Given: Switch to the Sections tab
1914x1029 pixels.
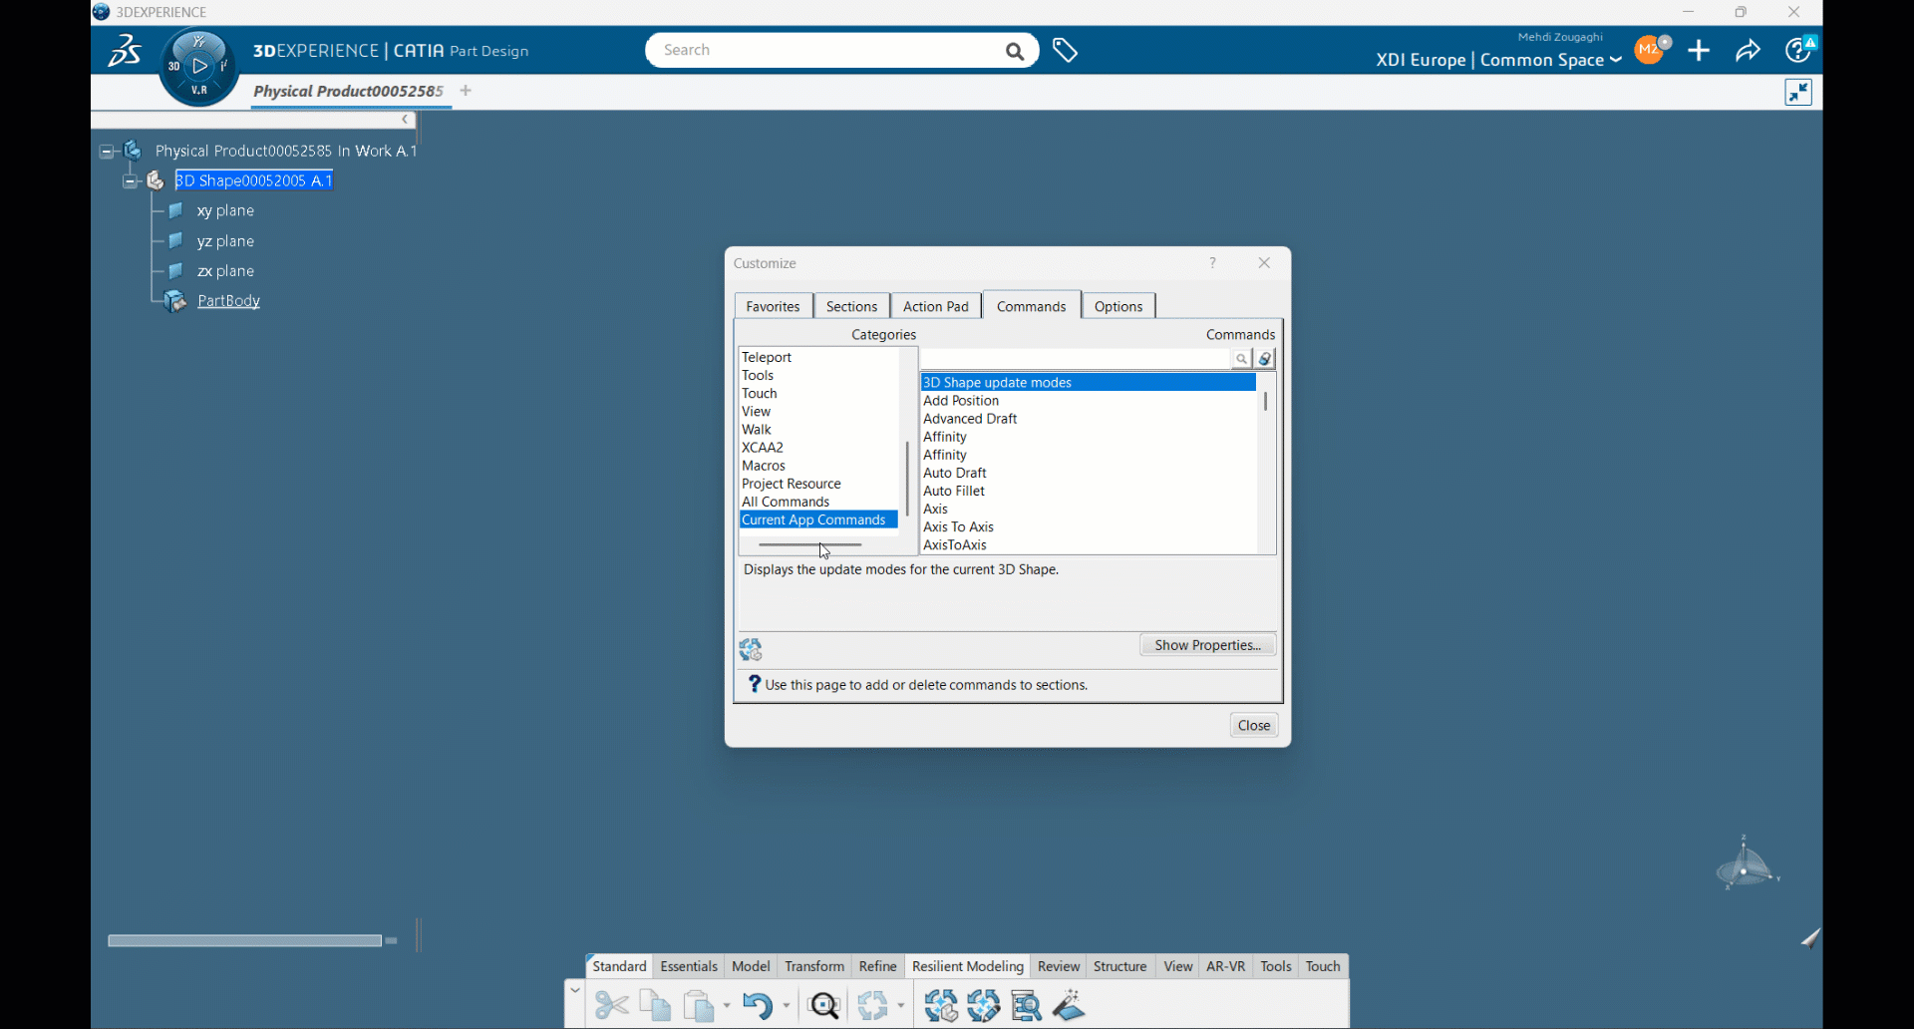Looking at the screenshot, I should coord(851,306).
